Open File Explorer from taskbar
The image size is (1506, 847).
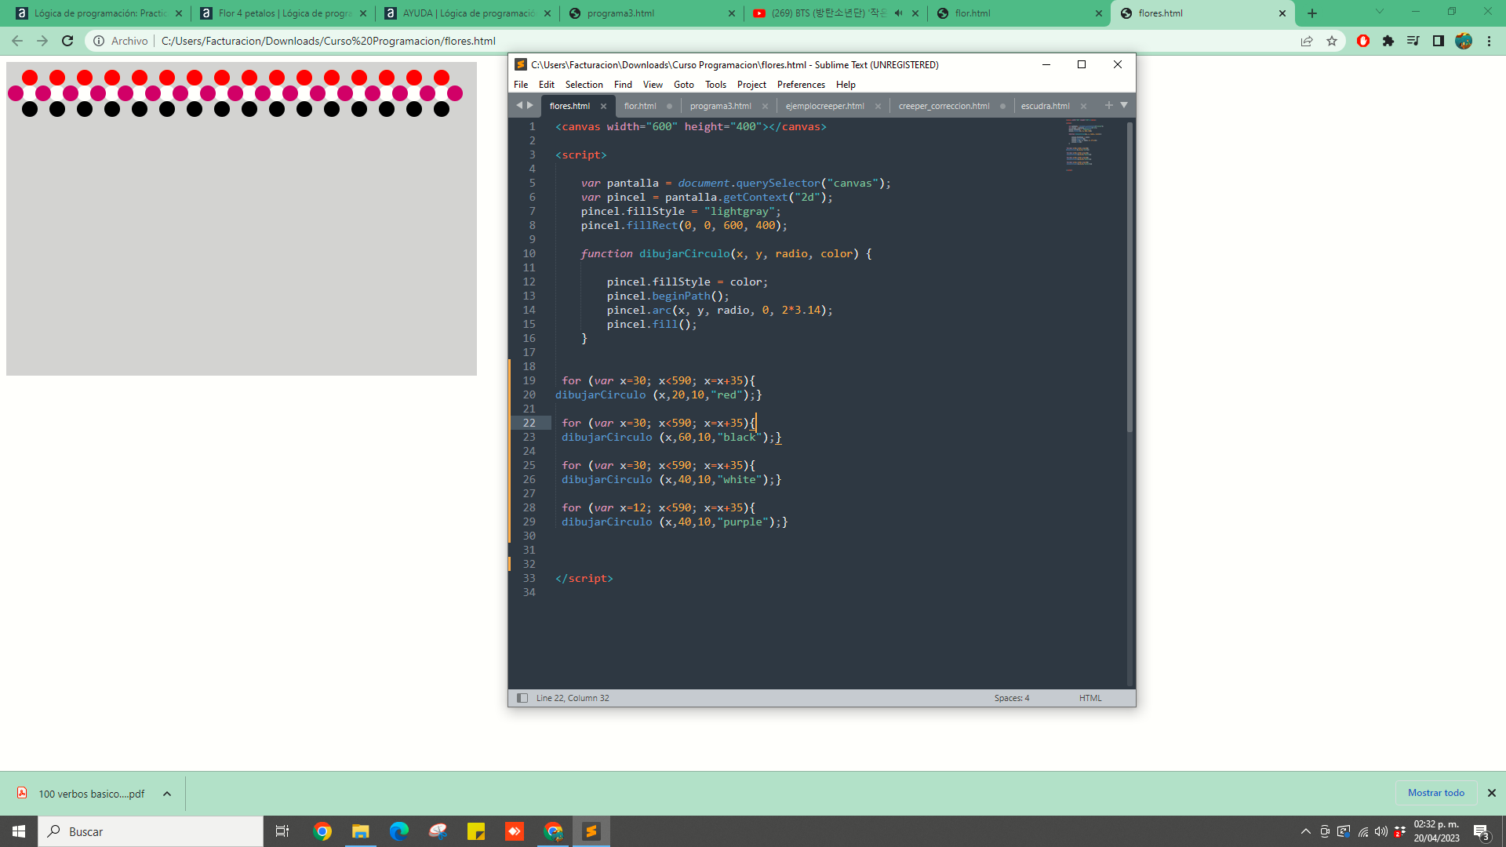coord(361,831)
